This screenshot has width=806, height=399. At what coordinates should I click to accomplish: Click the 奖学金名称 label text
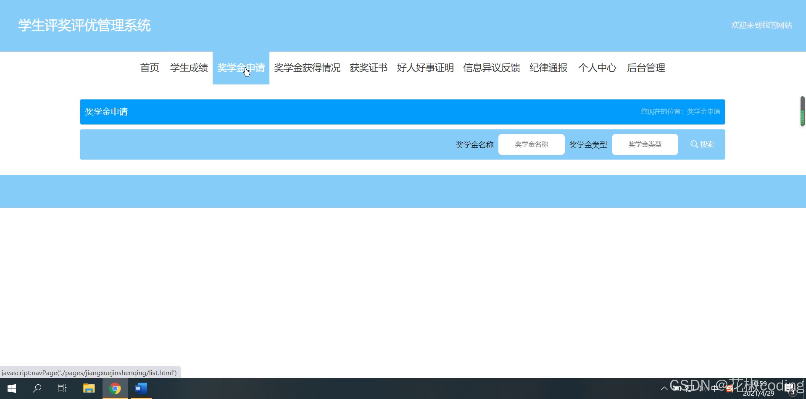474,144
